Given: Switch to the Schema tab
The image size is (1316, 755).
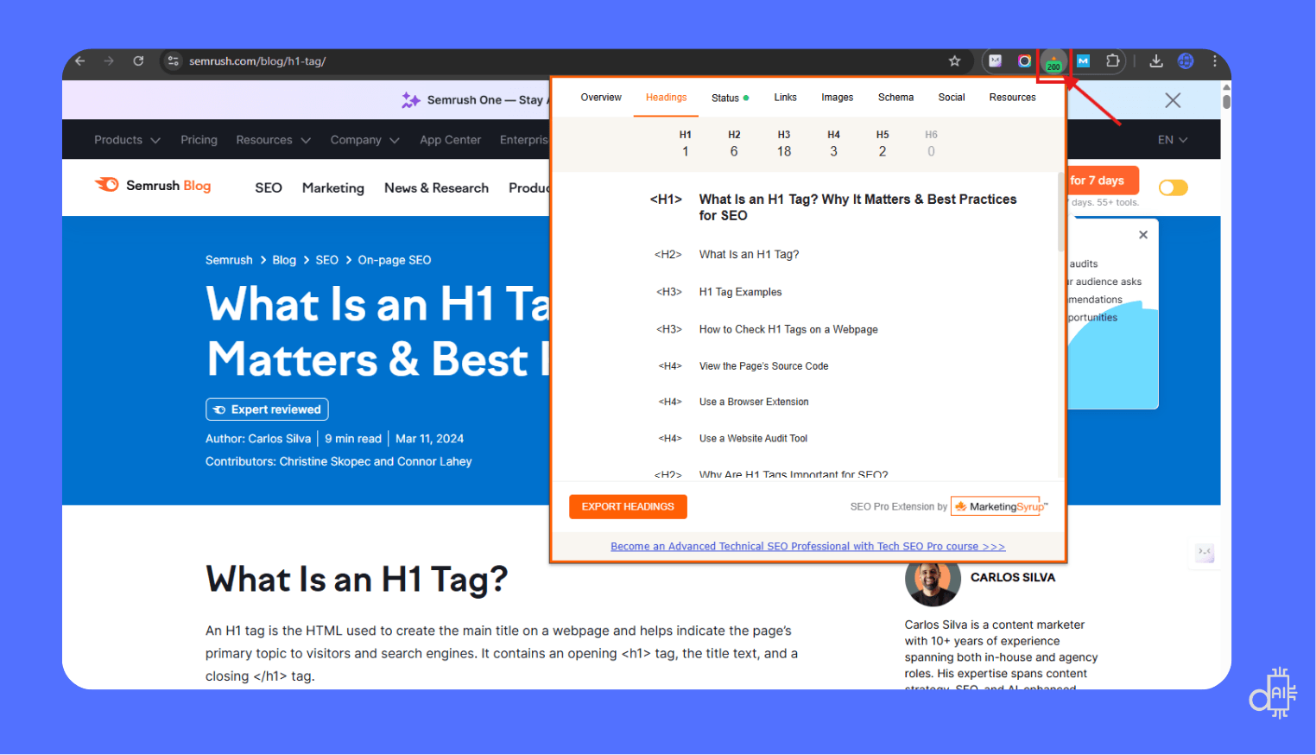Looking at the screenshot, I should coord(895,98).
